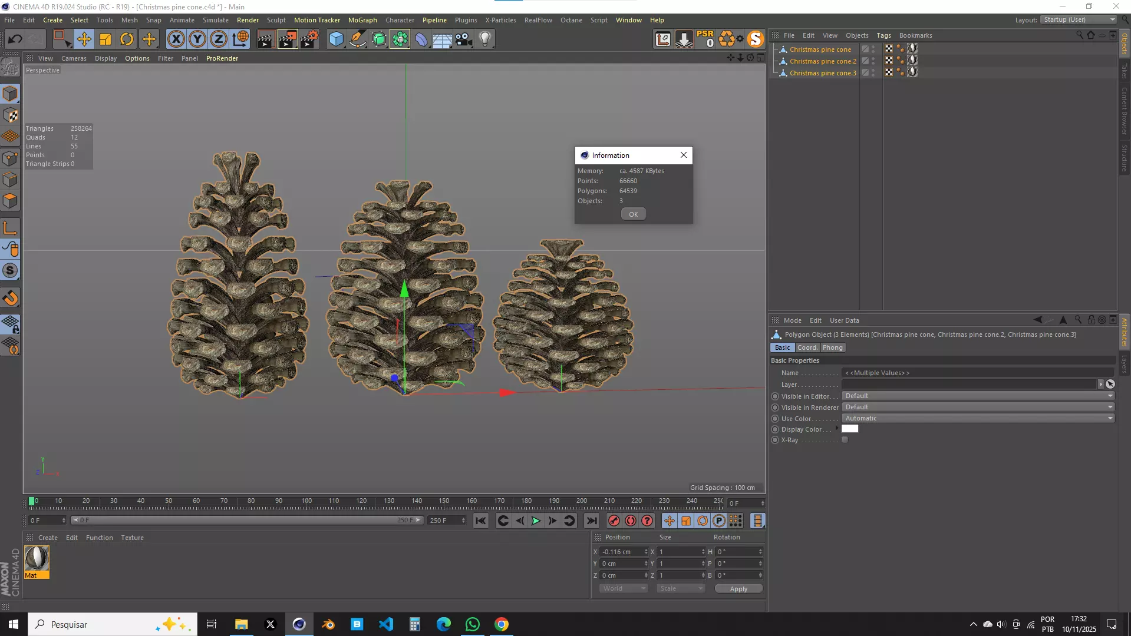Click the timeline frame range slider bar
This screenshot has height=636, width=1131.
[247, 520]
